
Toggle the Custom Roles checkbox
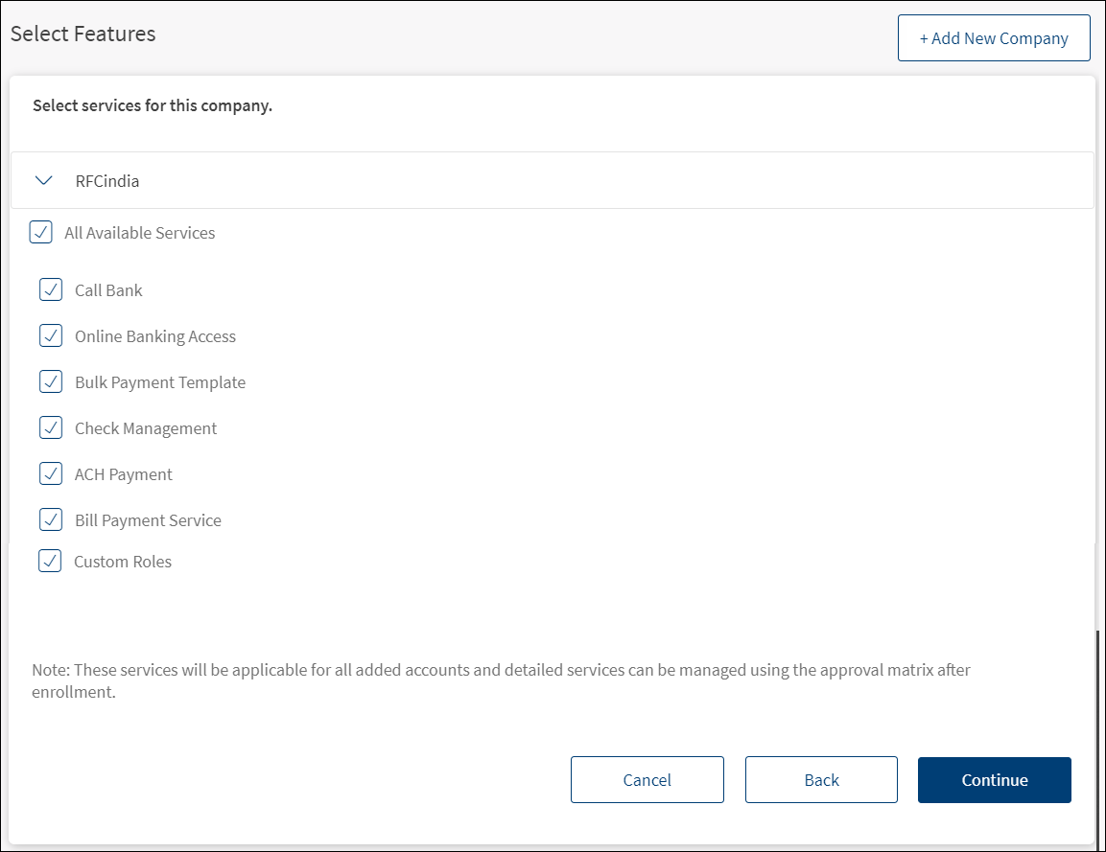click(50, 561)
